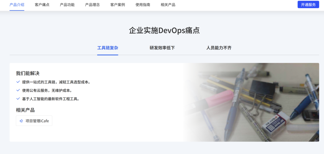Show the 人员能力不齐 tab
The width and height of the screenshot is (324, 154).
(219, 48)
